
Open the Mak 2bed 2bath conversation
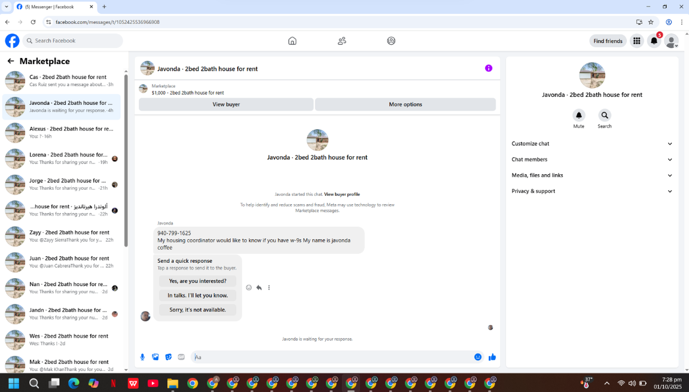point(62,364)
